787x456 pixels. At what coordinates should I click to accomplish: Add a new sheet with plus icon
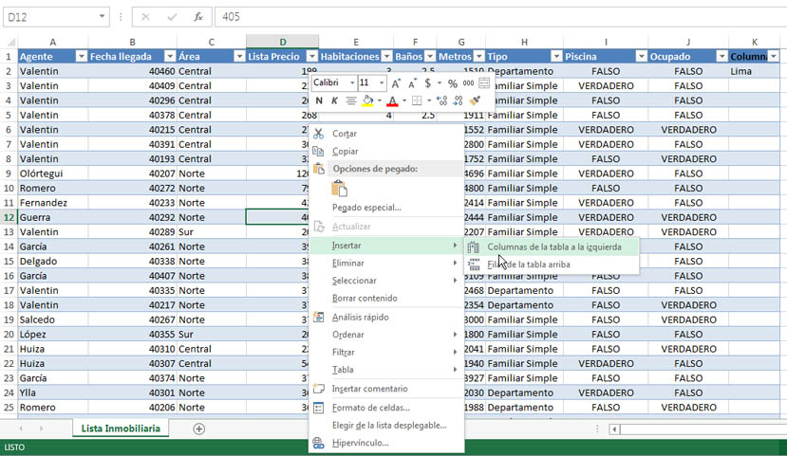(x=199, y=429)
